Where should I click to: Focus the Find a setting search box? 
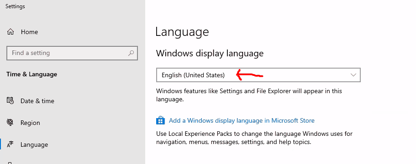[72, 53]
